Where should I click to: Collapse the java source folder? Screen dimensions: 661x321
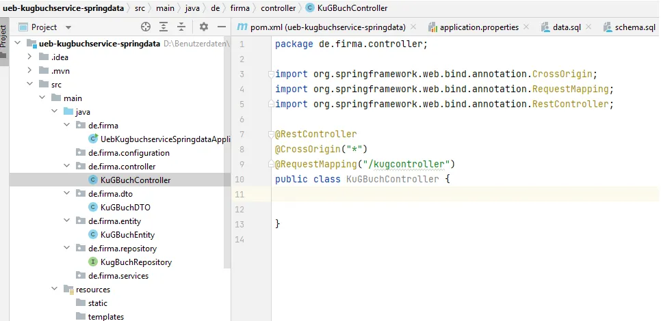[x=54, y=111]
